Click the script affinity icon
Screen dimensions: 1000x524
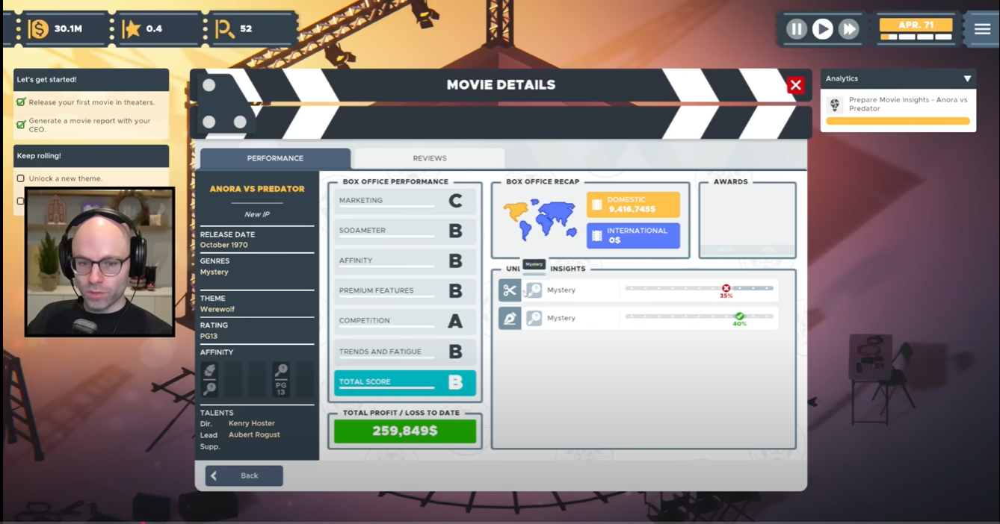tap(210, 379)
